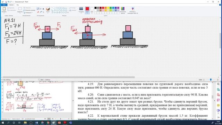Image resolution: width=222 pixels, height=125 pixels.
Task: Select the Pencil tool in Paint
Action: pyautogui.click(x=38, y=9)
